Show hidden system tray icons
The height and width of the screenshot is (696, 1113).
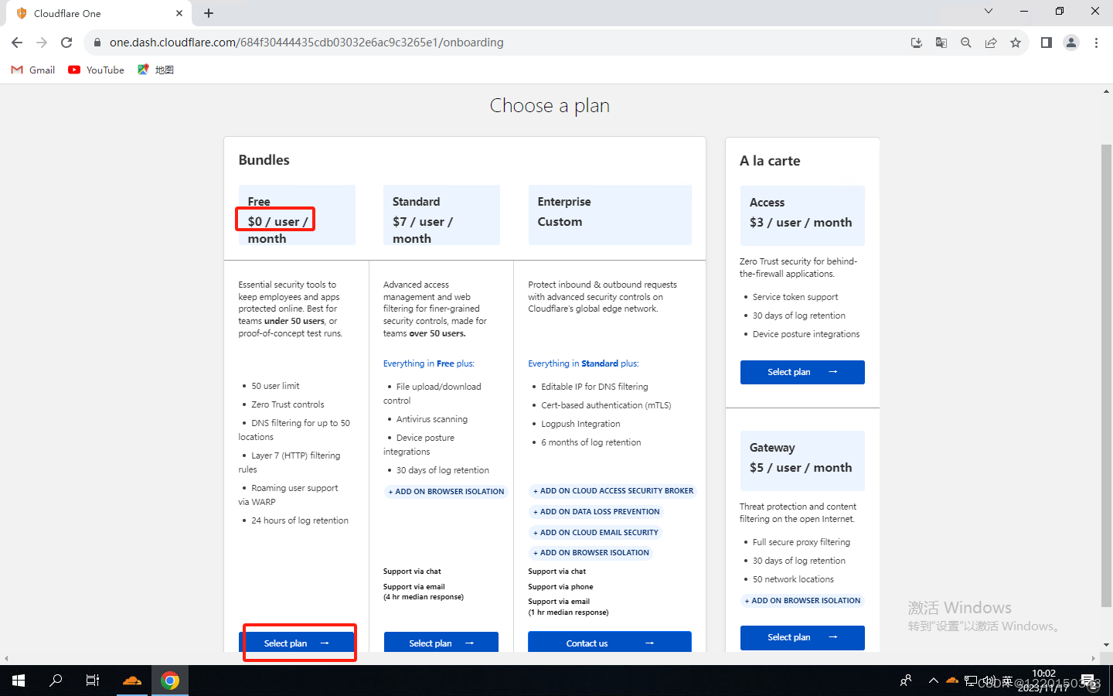pos(933,681)
